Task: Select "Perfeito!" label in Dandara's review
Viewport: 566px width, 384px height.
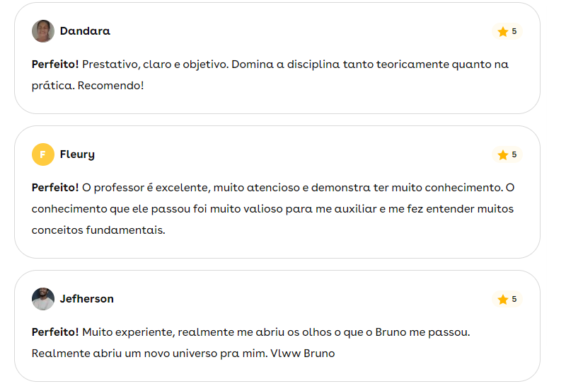Action: coord(55,64)
